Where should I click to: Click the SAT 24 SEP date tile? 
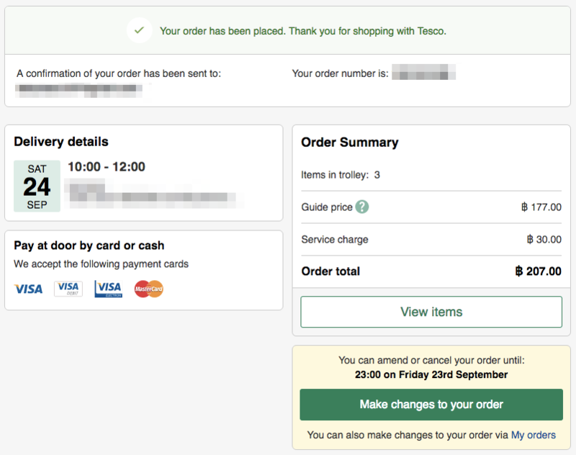pos(37,186)
